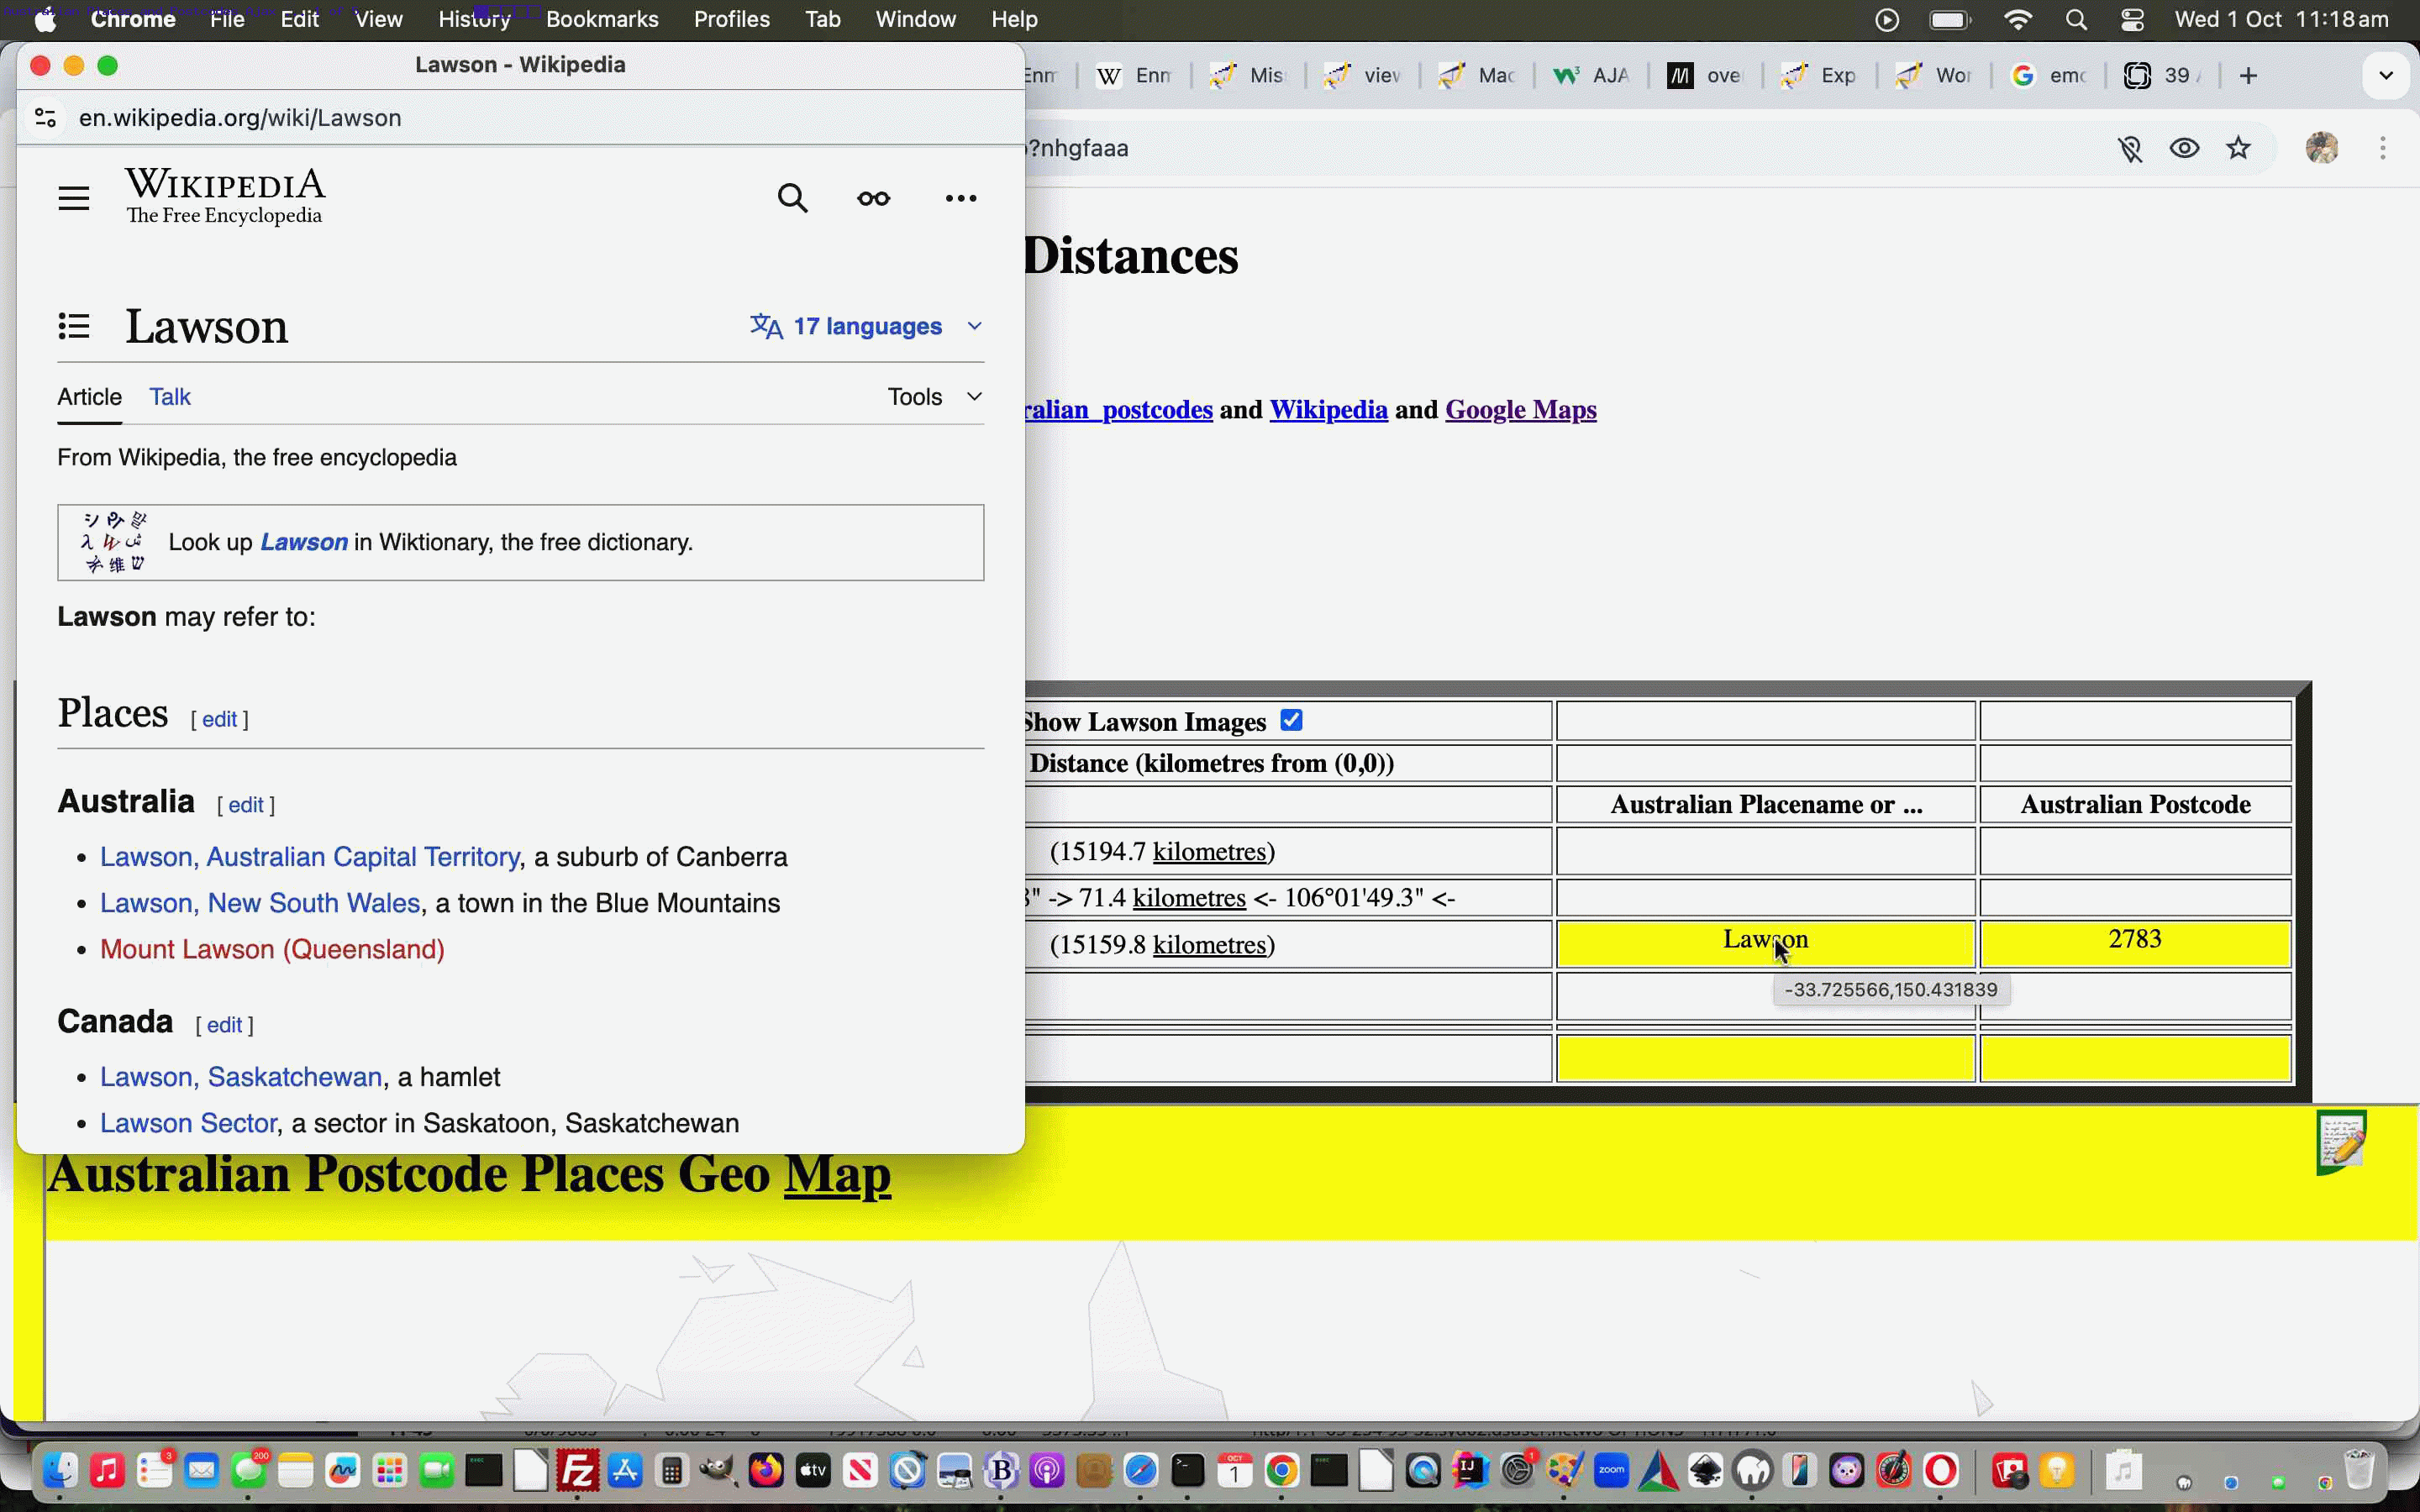Image resolution: width=2420 pixels, height=1512 pixels.
Task: Click the bookmark star icon in Chrome
Action: pyautogui.click(x=2238, y=148)
